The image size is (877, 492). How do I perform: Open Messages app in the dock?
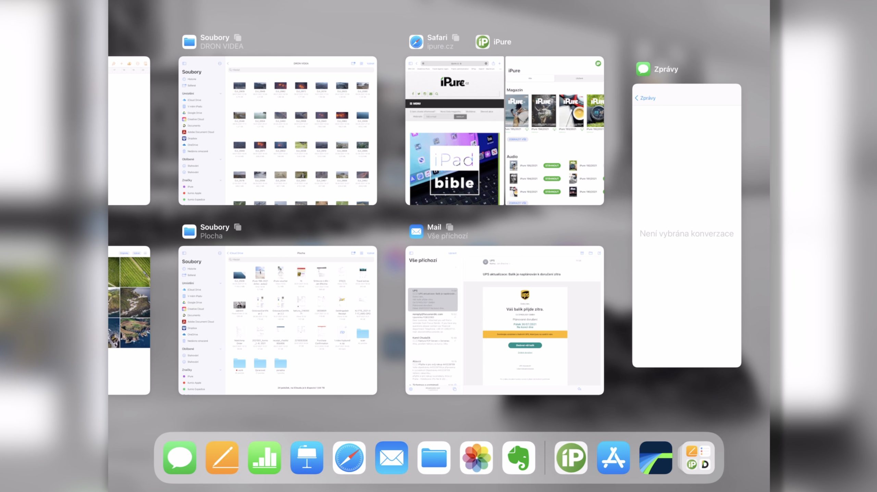pyautogui.click(x=180, y=457)
